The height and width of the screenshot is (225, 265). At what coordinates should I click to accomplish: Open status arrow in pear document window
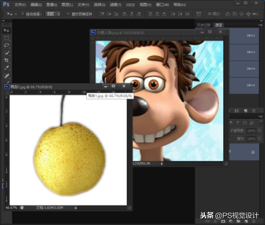coord(76,208)
